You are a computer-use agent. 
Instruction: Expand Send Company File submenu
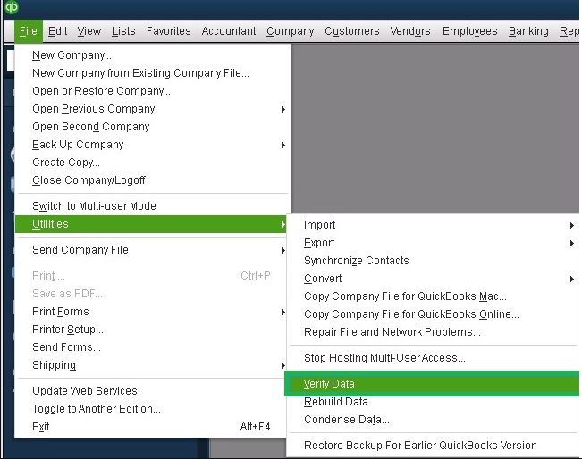151,250
